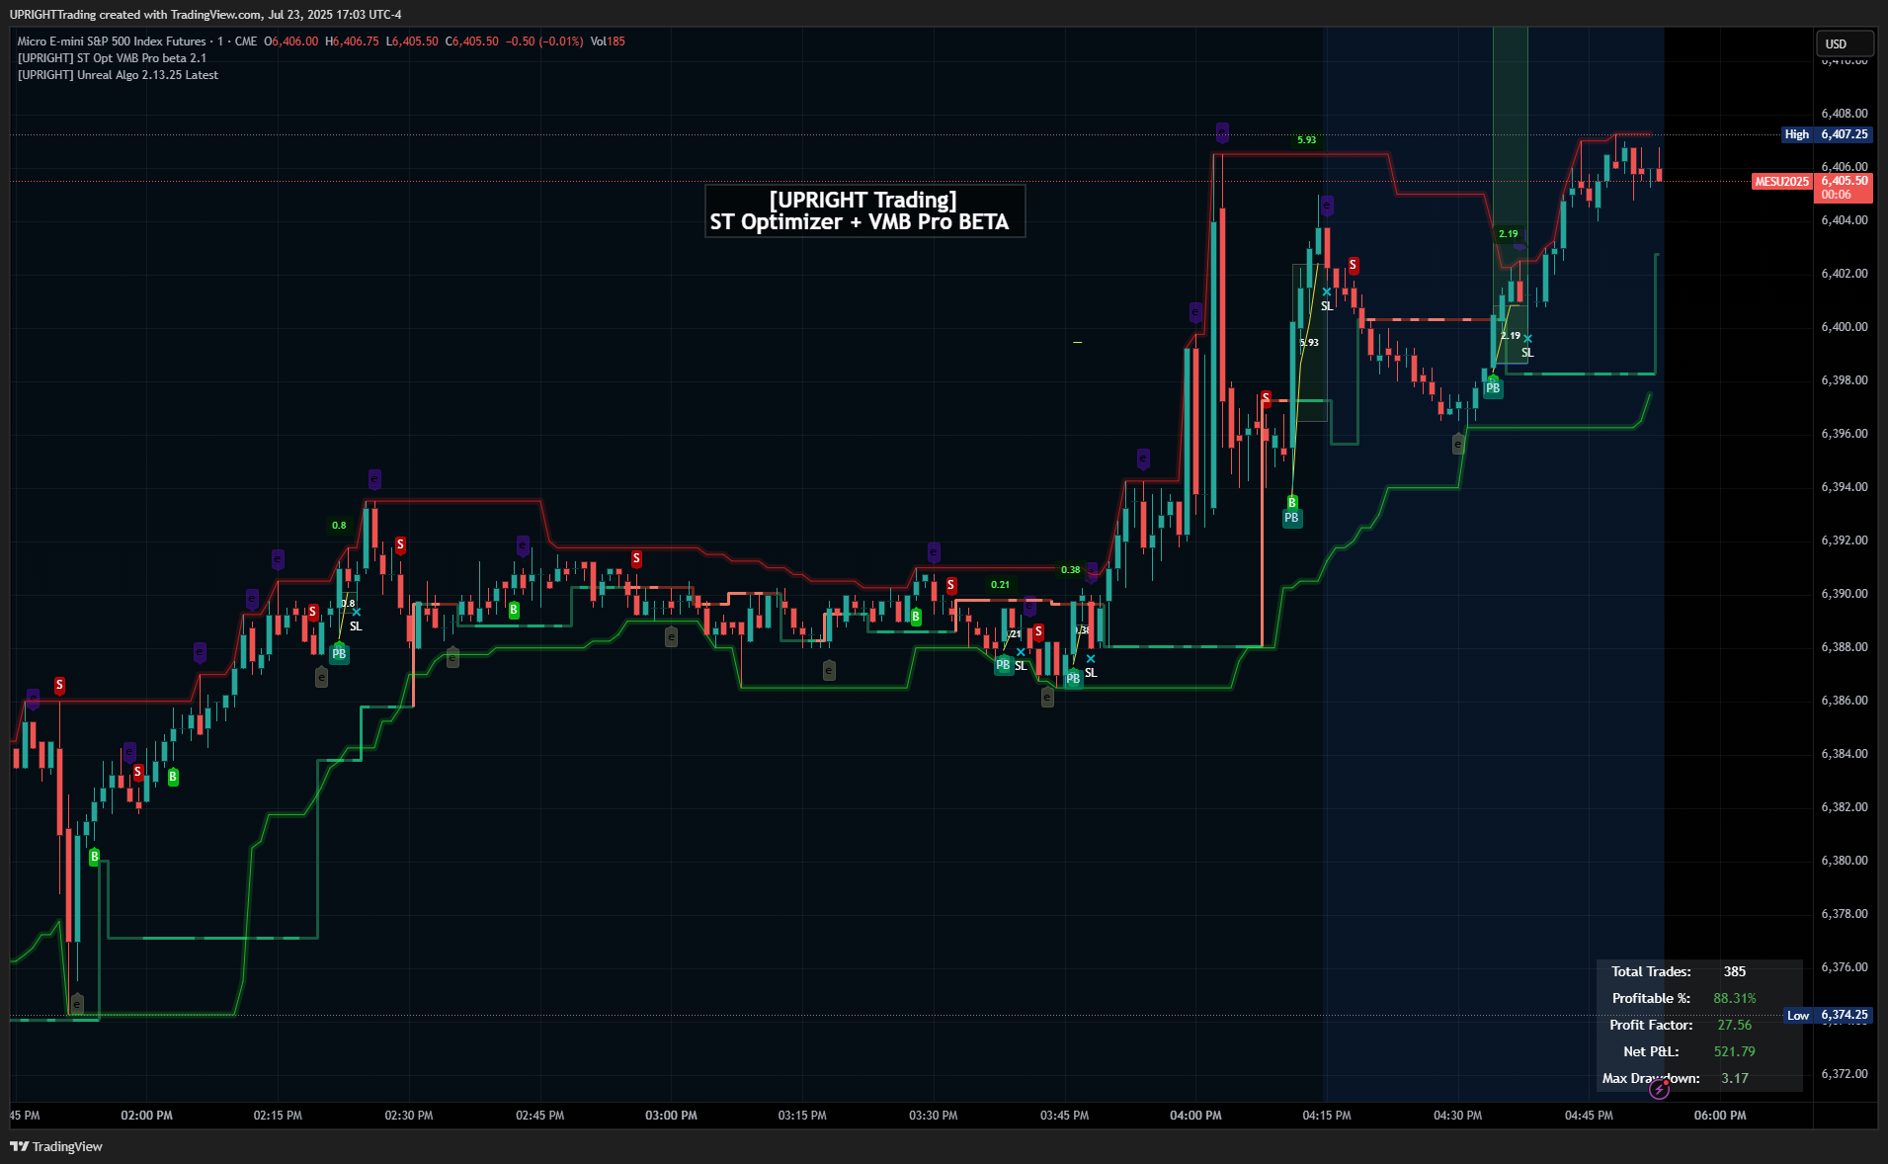Image resolution: width=1888 pixels, height=1164 pixels.
Task: Click the green 2.19 profit label
Action: click(1508, 234)
